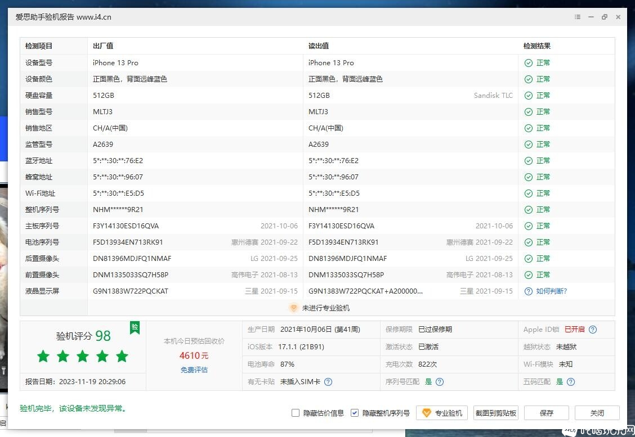Viewport: 635px width, 437px height.
Task: Click factory battery serial F5D13934EN713RK91
Action: click(128, 242)
